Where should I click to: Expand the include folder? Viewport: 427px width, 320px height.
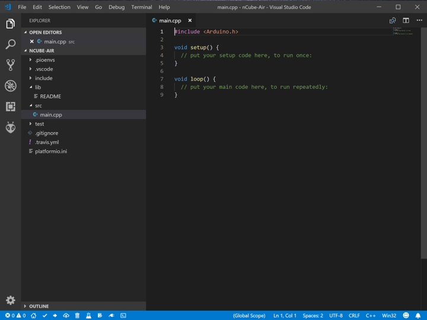(30, 78)
